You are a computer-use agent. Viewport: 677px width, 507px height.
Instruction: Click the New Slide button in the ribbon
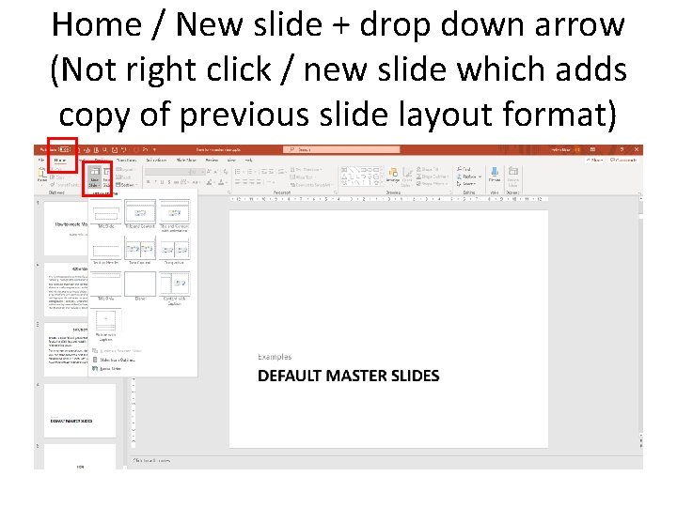coord(94,177)
